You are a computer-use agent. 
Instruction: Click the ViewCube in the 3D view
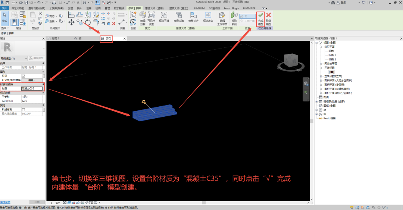[291, 61]
